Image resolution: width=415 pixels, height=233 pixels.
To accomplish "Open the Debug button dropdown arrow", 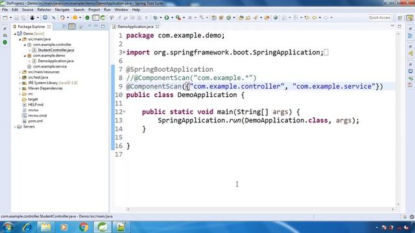I will (x=161, y=17).
